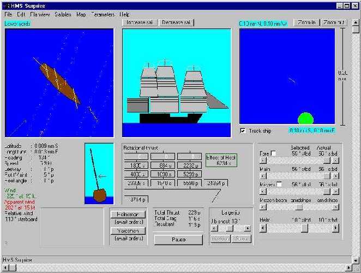Click the heel angle mast indicator
This screenshot has width=361, height=273.
click(x=99, y=174)
